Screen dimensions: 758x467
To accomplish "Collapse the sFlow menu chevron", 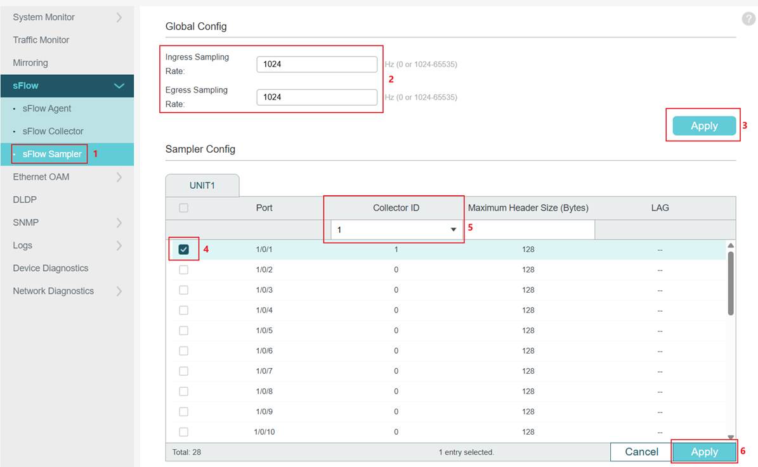I will point(119,86).
